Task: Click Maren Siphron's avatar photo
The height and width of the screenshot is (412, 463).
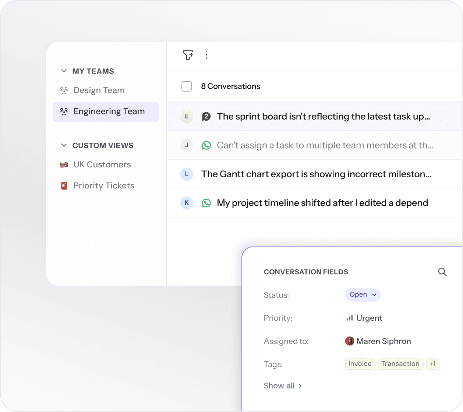Action: pyautogui.click(x=350, y=341)
